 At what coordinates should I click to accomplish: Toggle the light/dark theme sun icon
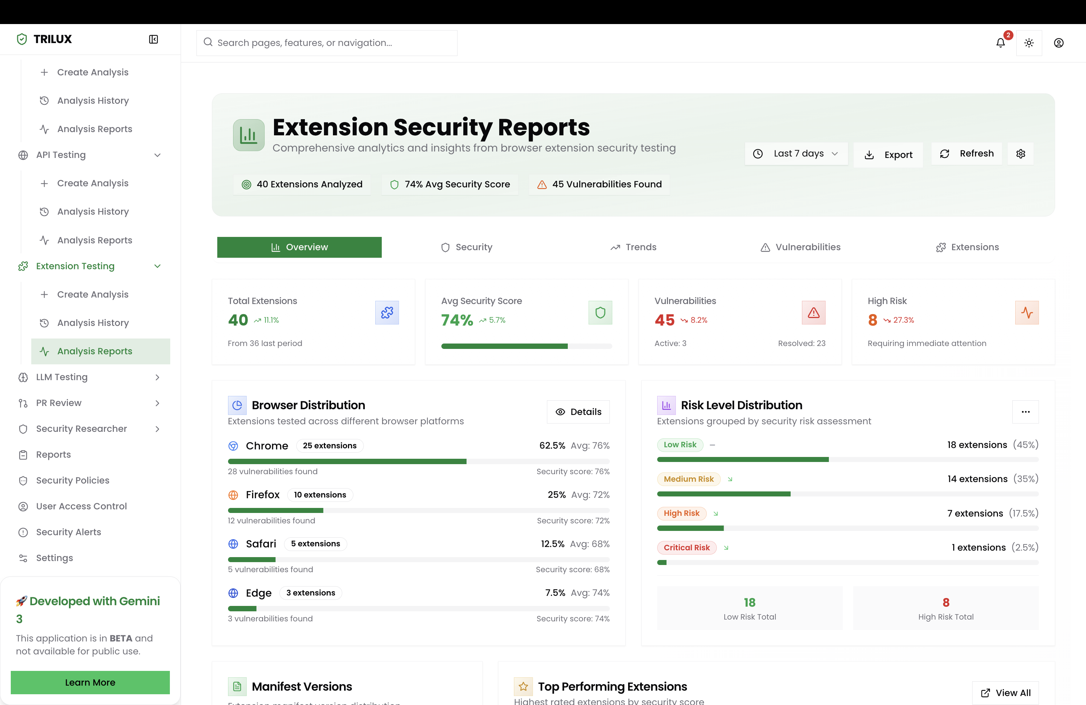pos(1029,43)
